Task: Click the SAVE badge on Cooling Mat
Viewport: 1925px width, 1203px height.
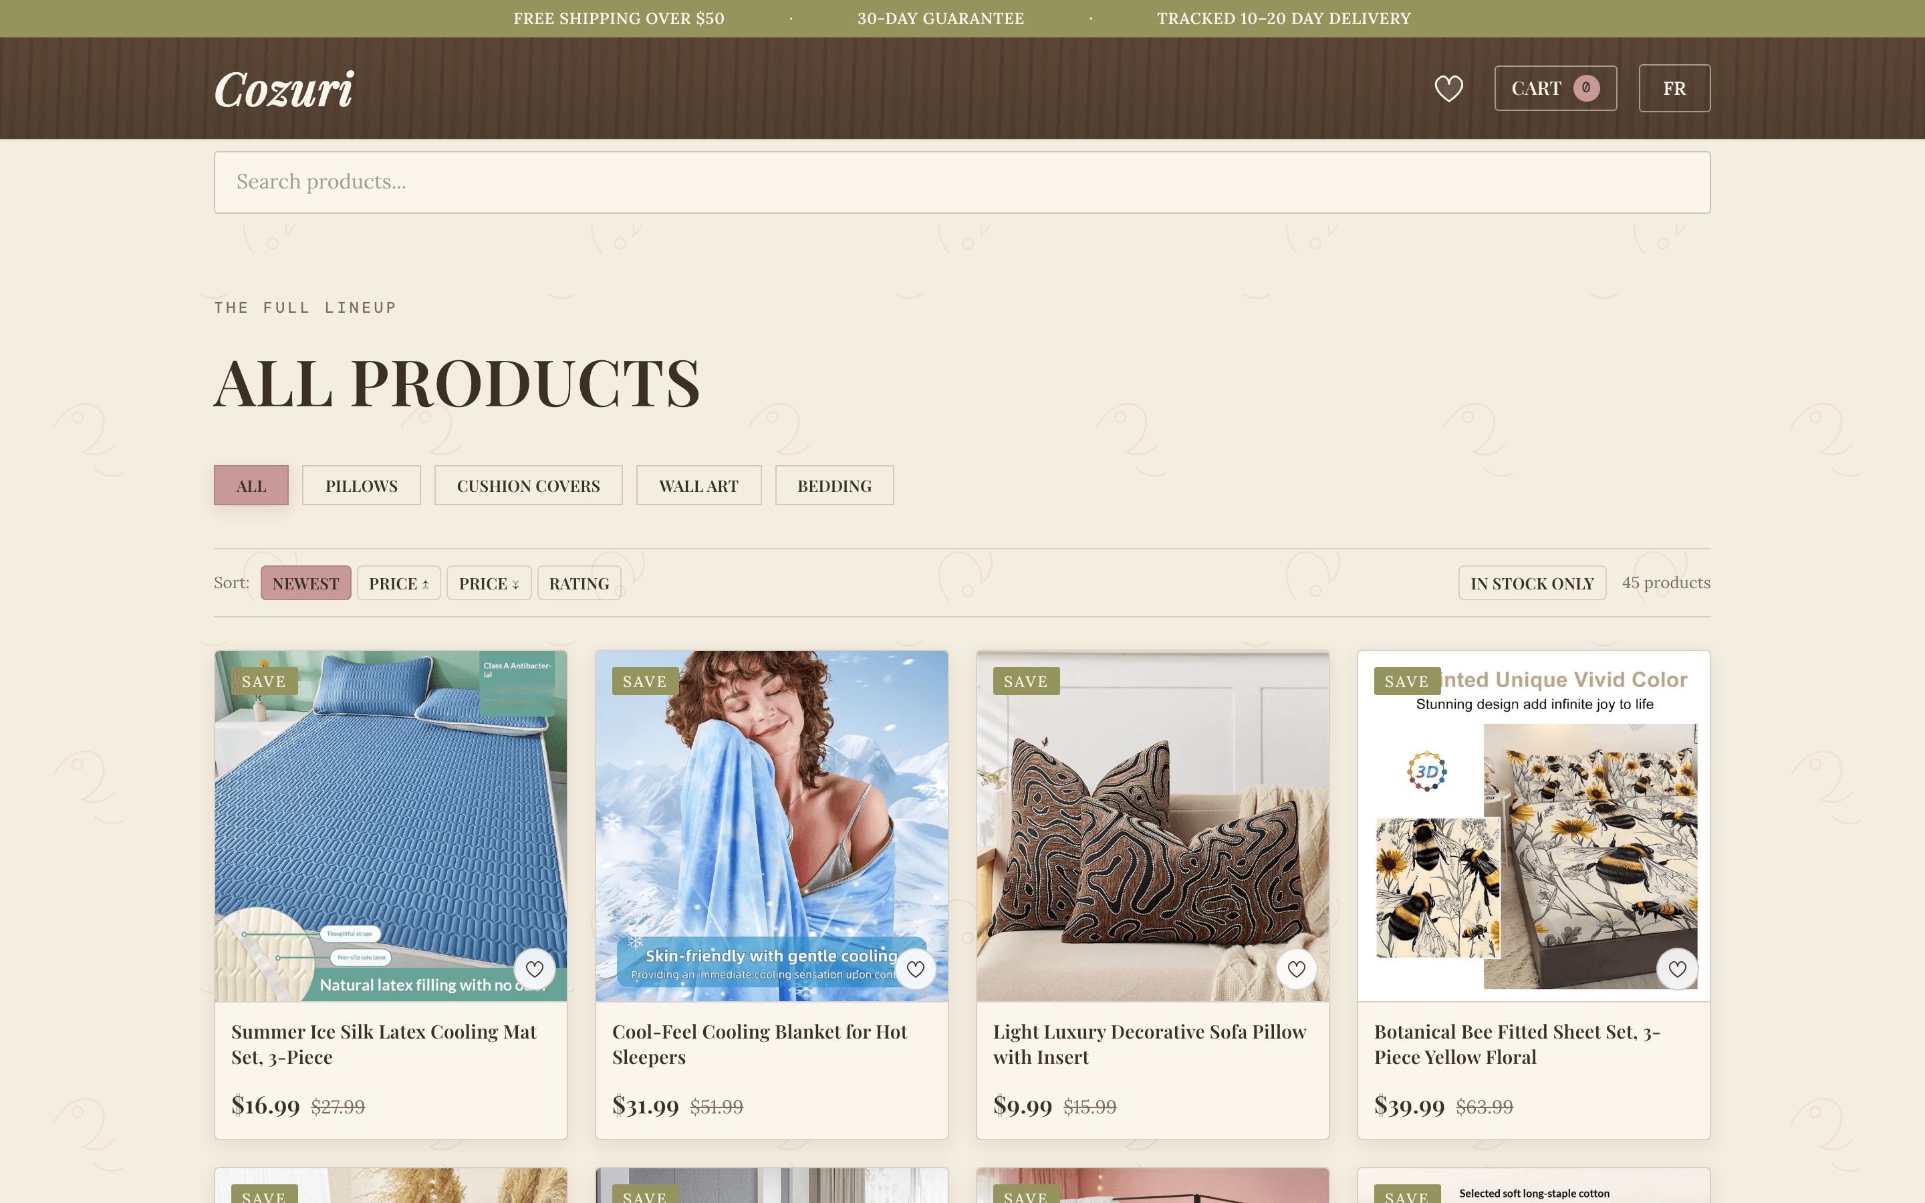Action: (x=264, y=681)
